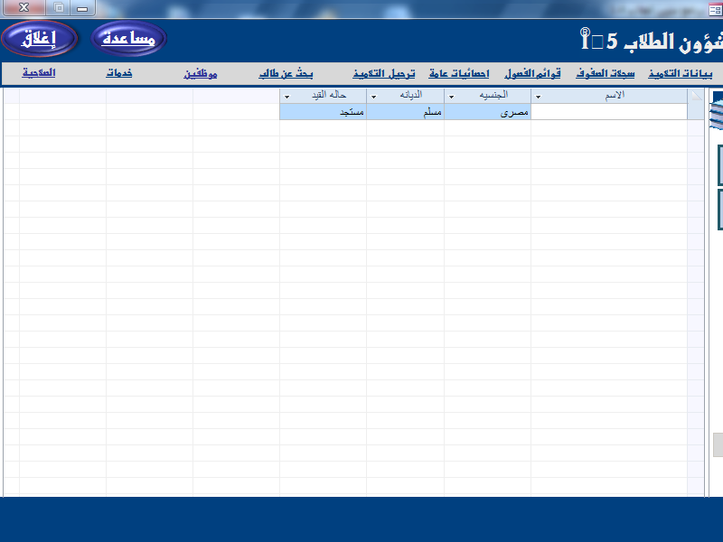Viewport: 723px width, 542px height.
Task: Click the Access form icon in title bar
Action: (714, 7)
